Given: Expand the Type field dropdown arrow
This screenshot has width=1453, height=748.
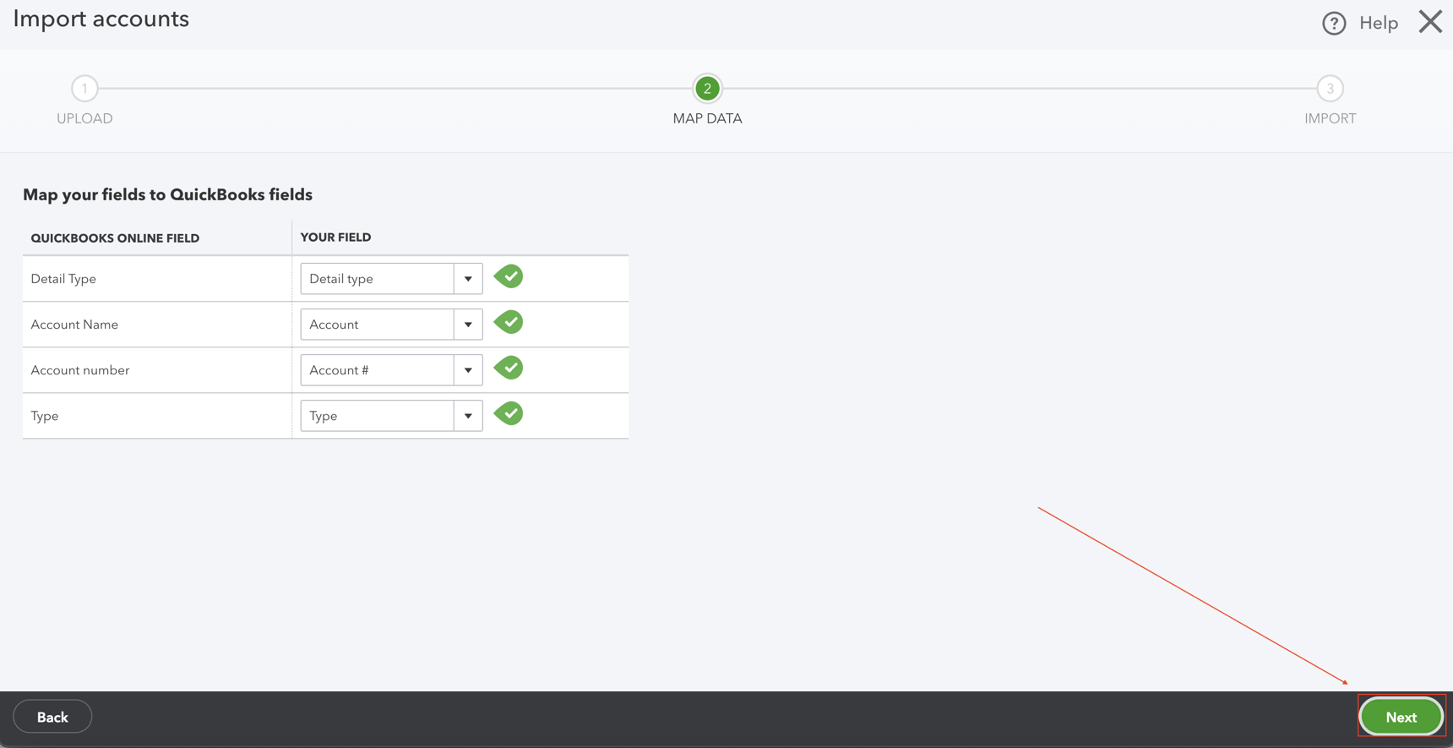Looking at the screenshot, I should (468, 416).
